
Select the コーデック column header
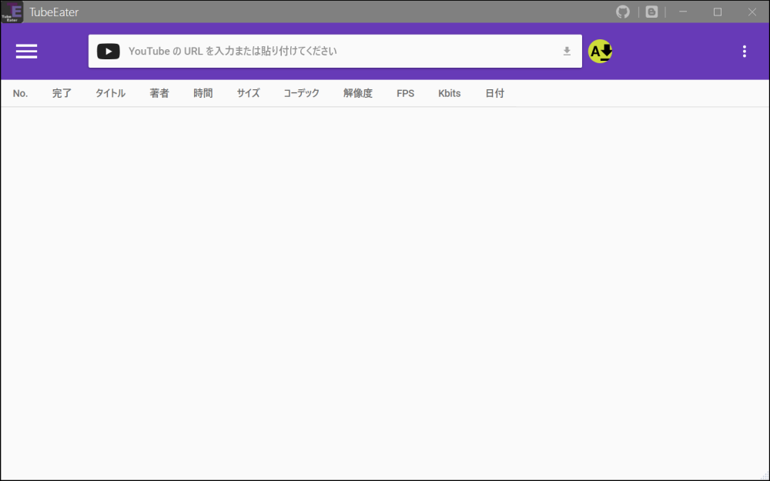pyautogui.click(x=301, y=93)
